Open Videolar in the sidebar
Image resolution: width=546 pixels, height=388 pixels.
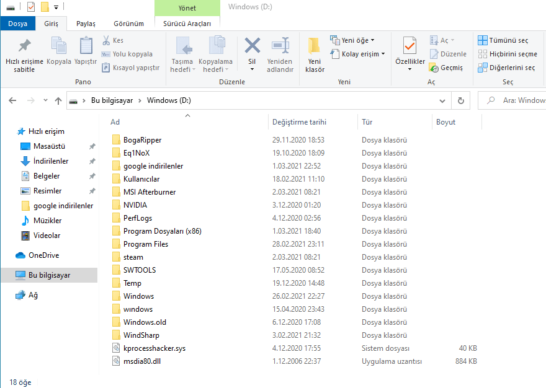pos(47,236)
